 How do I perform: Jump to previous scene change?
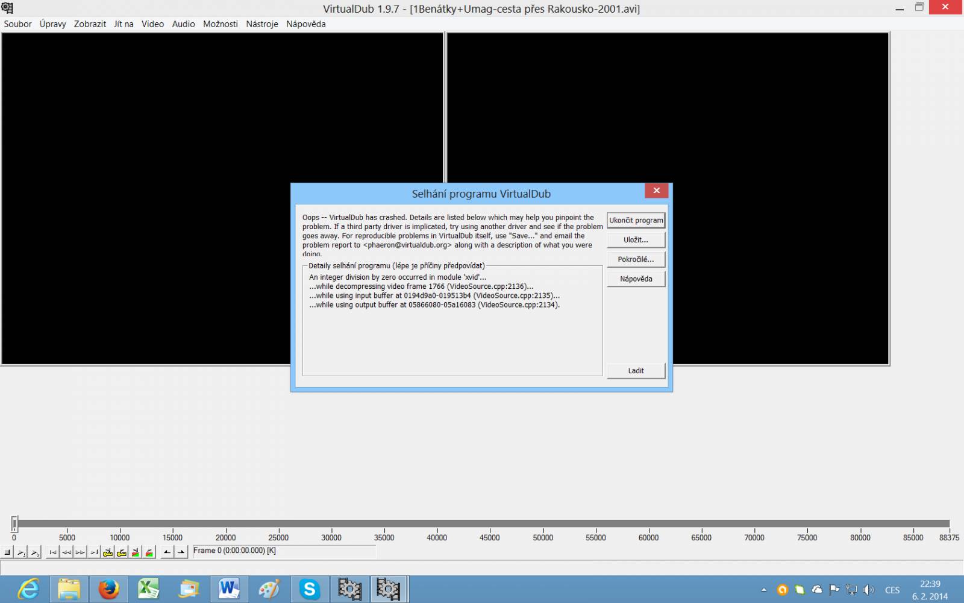[x=136, y=552]
